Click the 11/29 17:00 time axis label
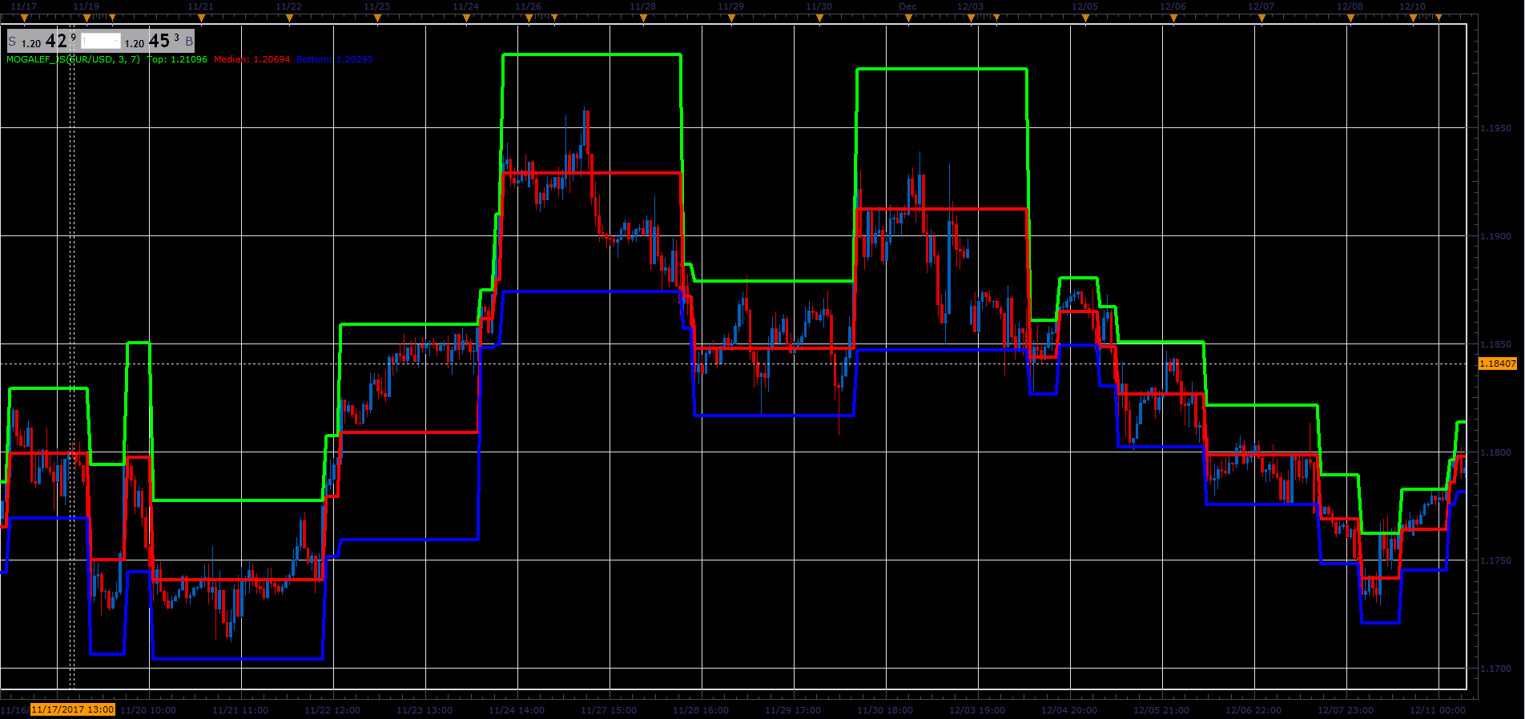This screenshot has width=1525, height=719. [x=793, y=710]
